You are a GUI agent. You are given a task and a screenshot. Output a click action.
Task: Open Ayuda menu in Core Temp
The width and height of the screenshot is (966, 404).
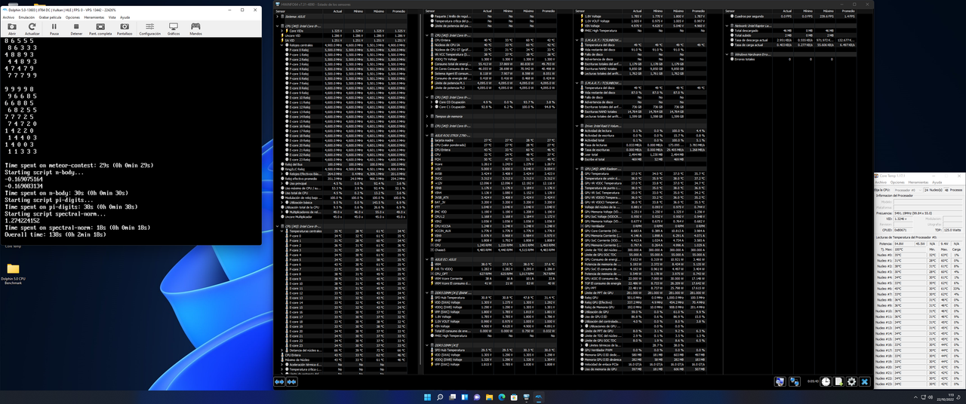937,182
